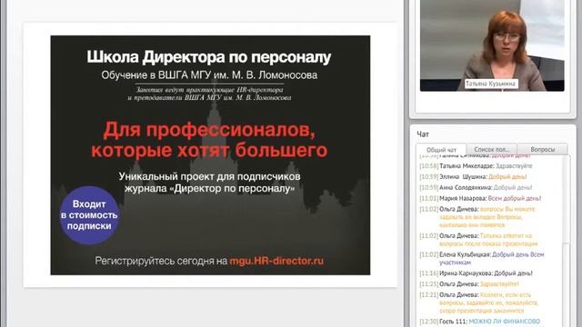Screen dimensions: 582x327
Task: Click the Чат panel title
Action: point(423,134)
